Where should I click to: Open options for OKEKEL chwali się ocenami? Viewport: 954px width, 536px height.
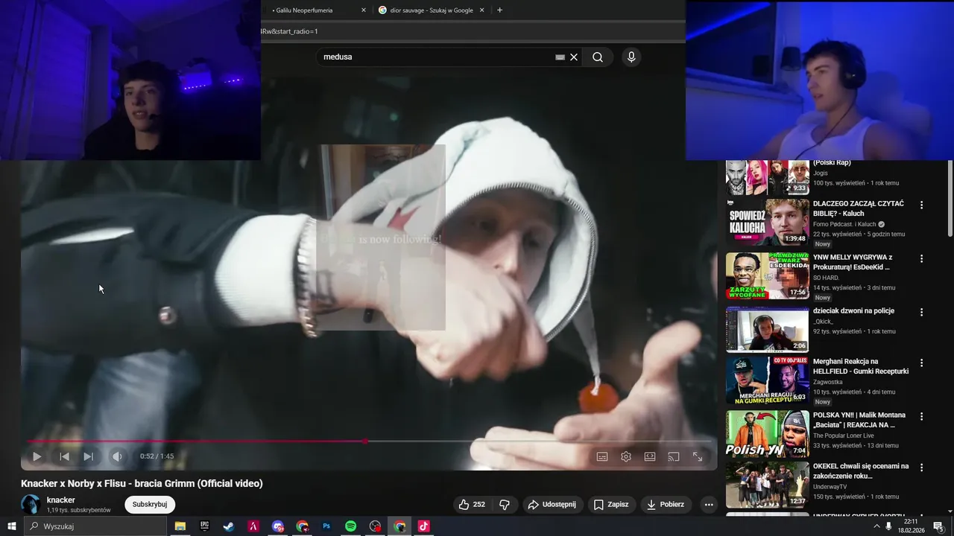[921, 468]
